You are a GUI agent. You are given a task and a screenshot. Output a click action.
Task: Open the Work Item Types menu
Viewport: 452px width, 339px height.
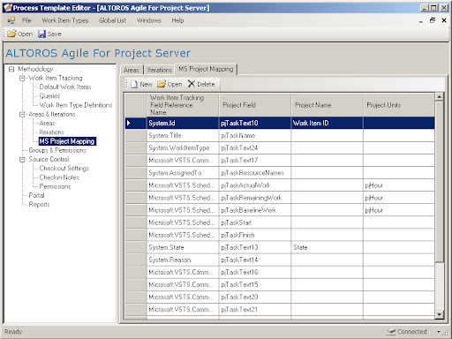pyautogui.click(x=65, y=20)
